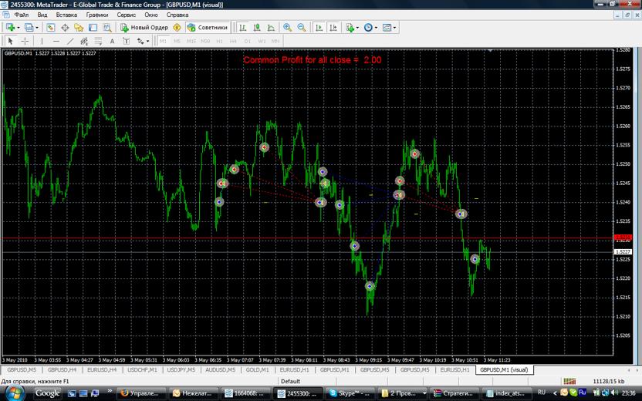
Task: Expand the Periods dropdown arrow
Action: pyautogui.click(x=376, y=28)
